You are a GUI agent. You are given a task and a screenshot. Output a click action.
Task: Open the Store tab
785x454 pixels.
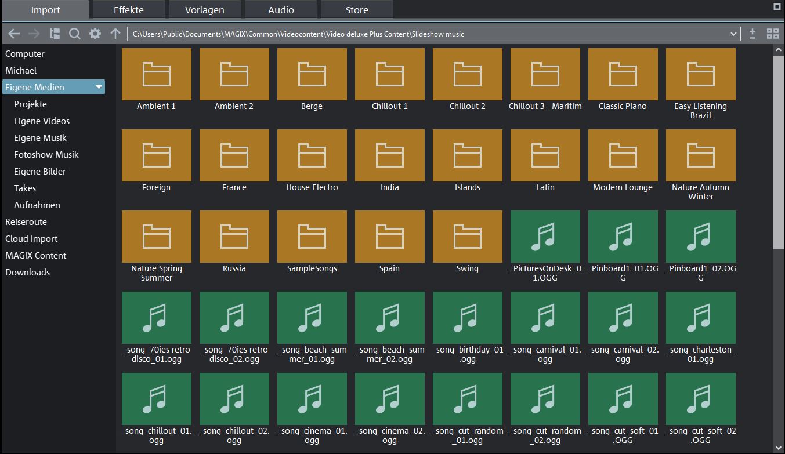tap(357, 10)
